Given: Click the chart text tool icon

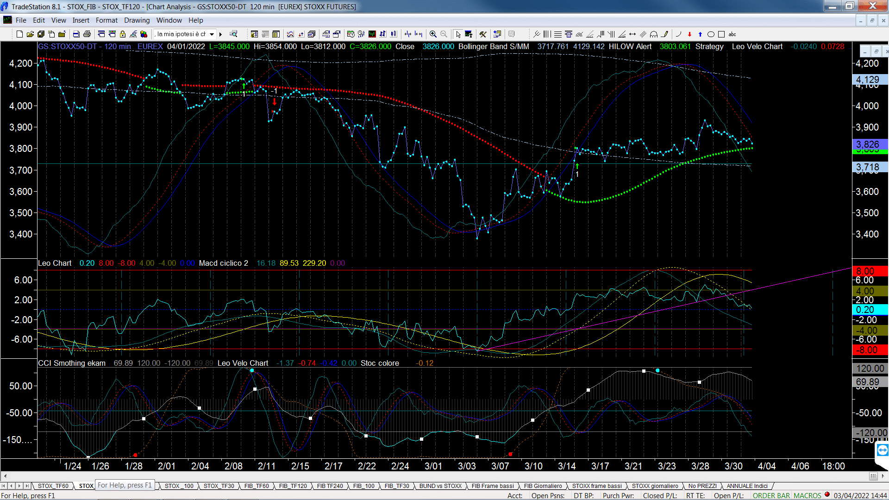Looking at the screenshot, I should click(469, 34).
